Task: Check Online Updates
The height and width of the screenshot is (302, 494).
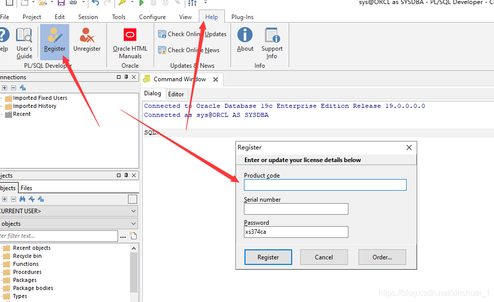Action: coord(192,34)
